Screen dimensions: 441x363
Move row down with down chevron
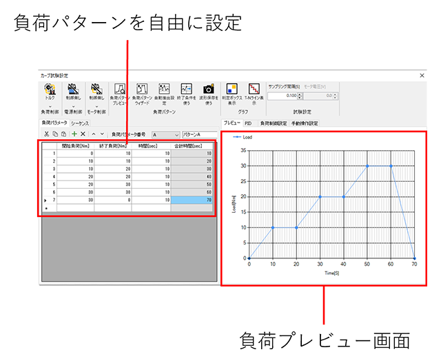click(x=102, y=134)
